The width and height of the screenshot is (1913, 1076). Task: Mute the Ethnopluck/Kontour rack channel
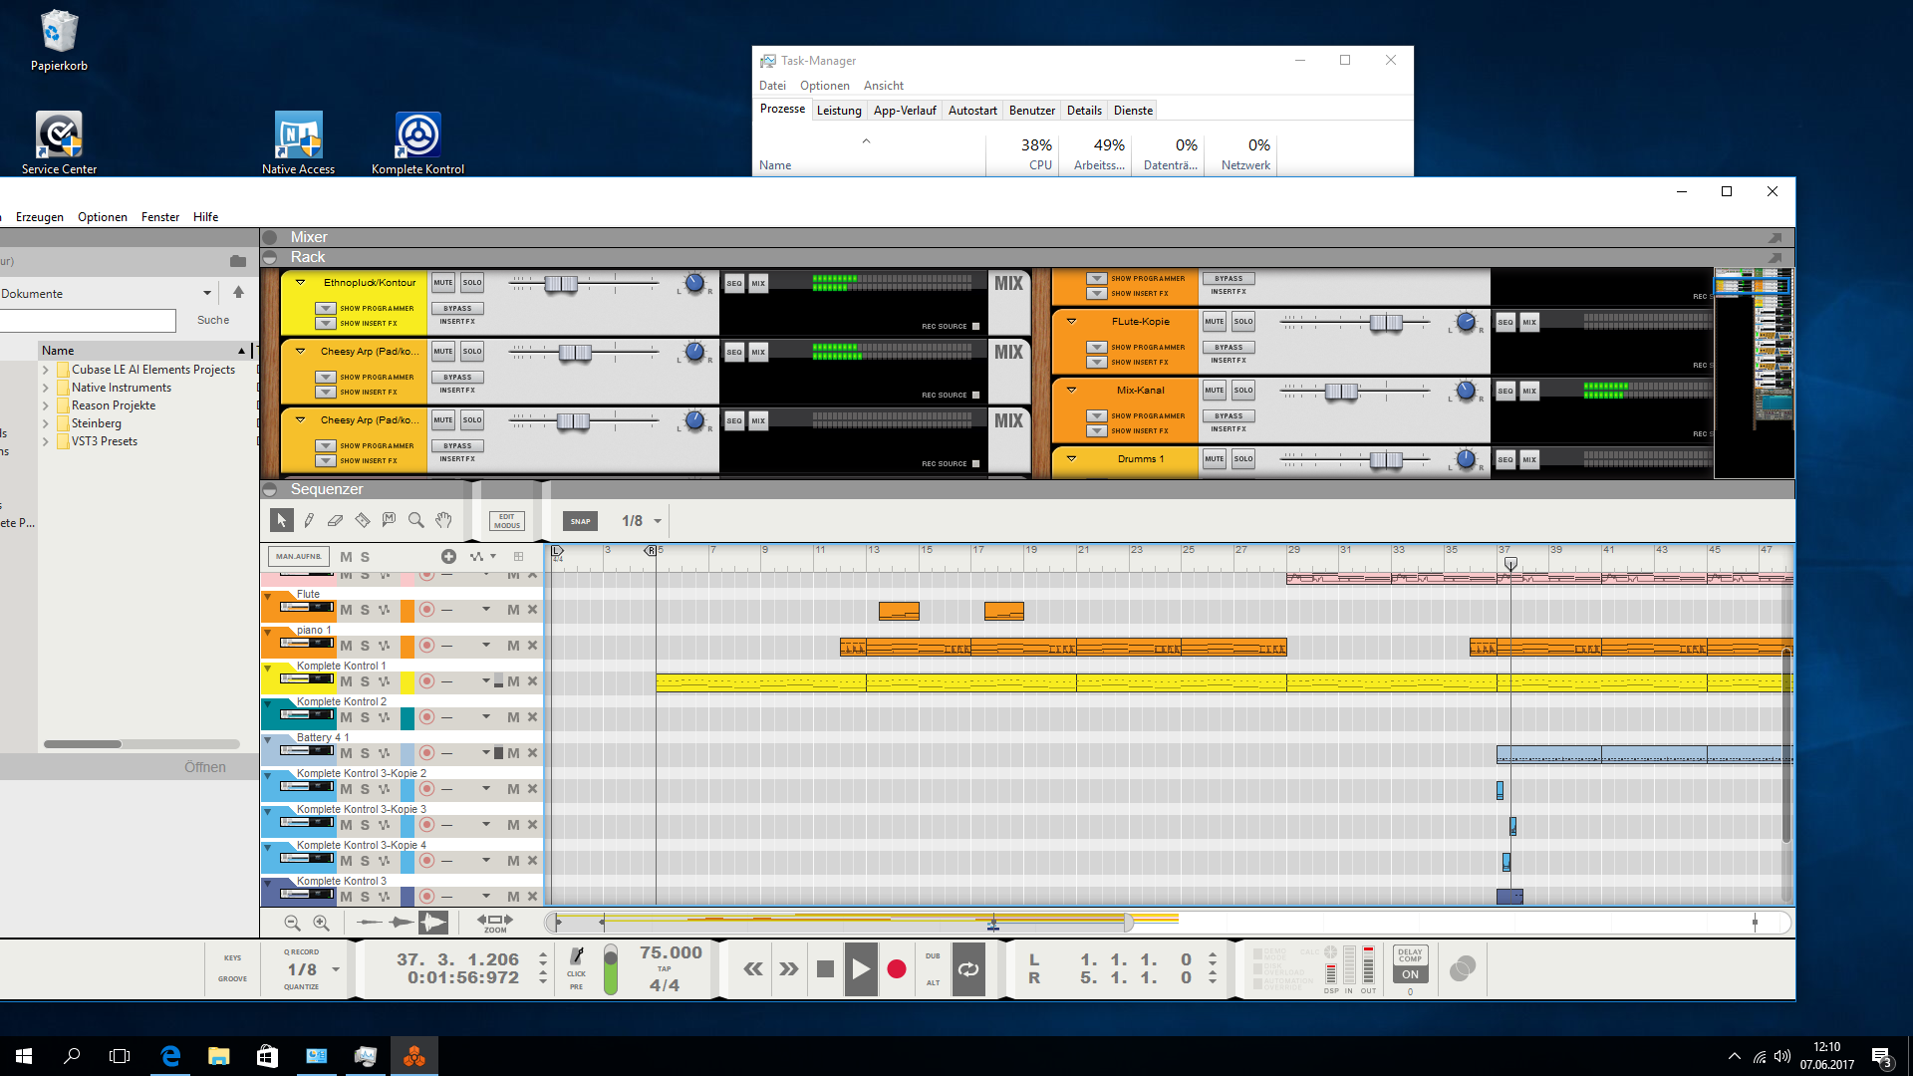click(443, 283)
